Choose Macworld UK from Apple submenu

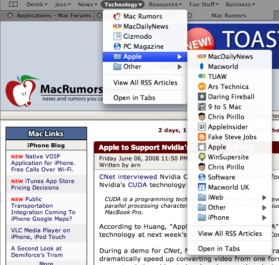point(230,187)
